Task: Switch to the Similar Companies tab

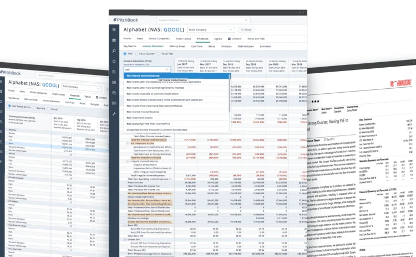Action: (x=159, y=38)
